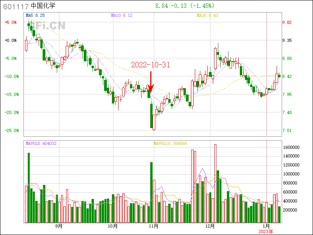This screenshot has height=235, width=313.
Task: Click the MAVOL10:364568 volume label
Action: 170,143
